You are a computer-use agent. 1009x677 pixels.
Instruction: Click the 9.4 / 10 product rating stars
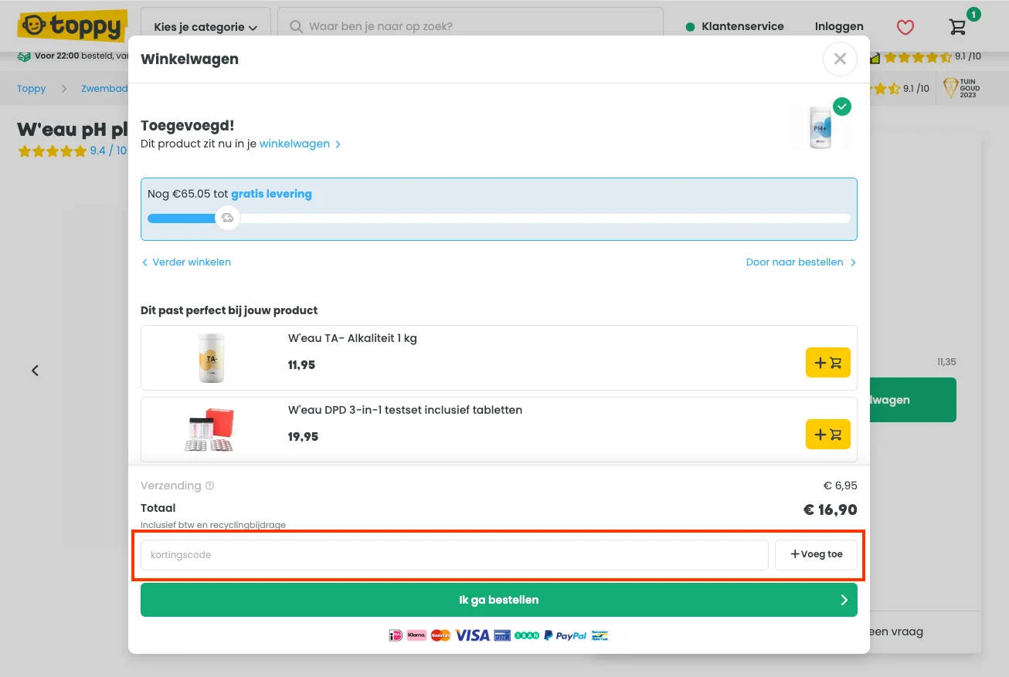point(52,151)
